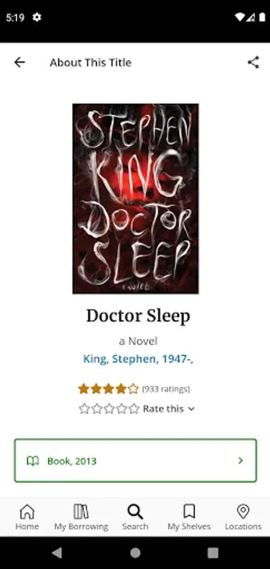Viewport: 270px width, 569px height.
Task: Open the Locations pin icon
Action: tap(243, 511)
